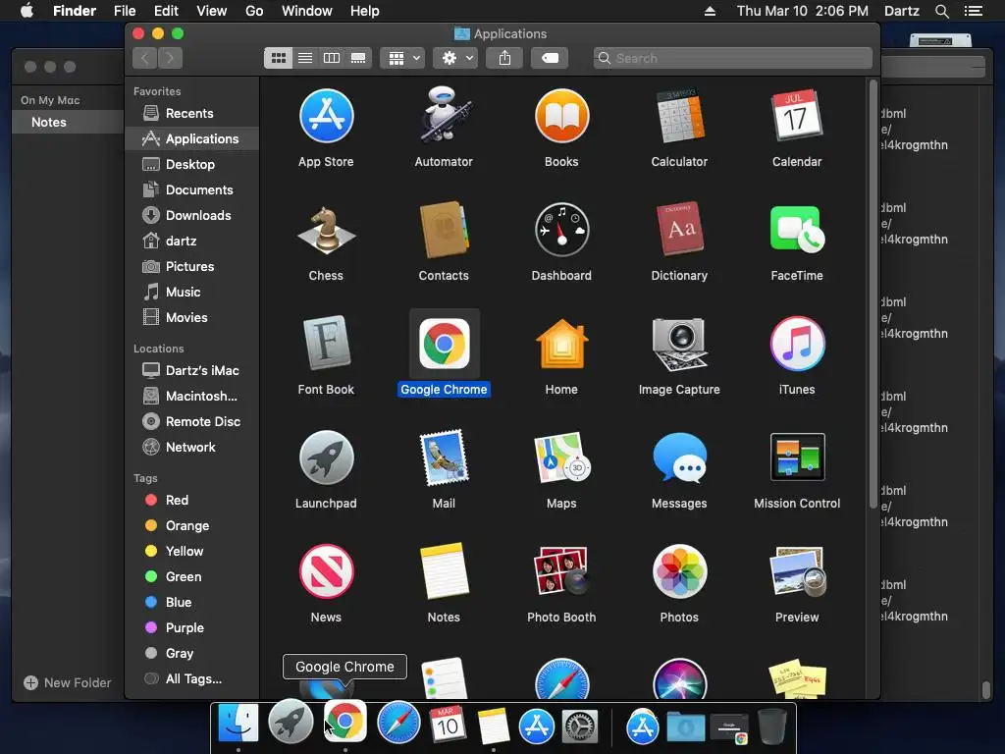Select the Photos app icon
Screen dimensions: 1005x754
pos(679,572)
